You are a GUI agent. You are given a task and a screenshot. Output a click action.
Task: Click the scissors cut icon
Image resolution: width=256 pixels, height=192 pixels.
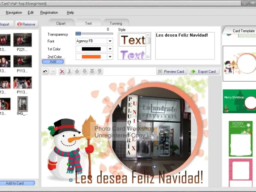click(x=69, y=71)
